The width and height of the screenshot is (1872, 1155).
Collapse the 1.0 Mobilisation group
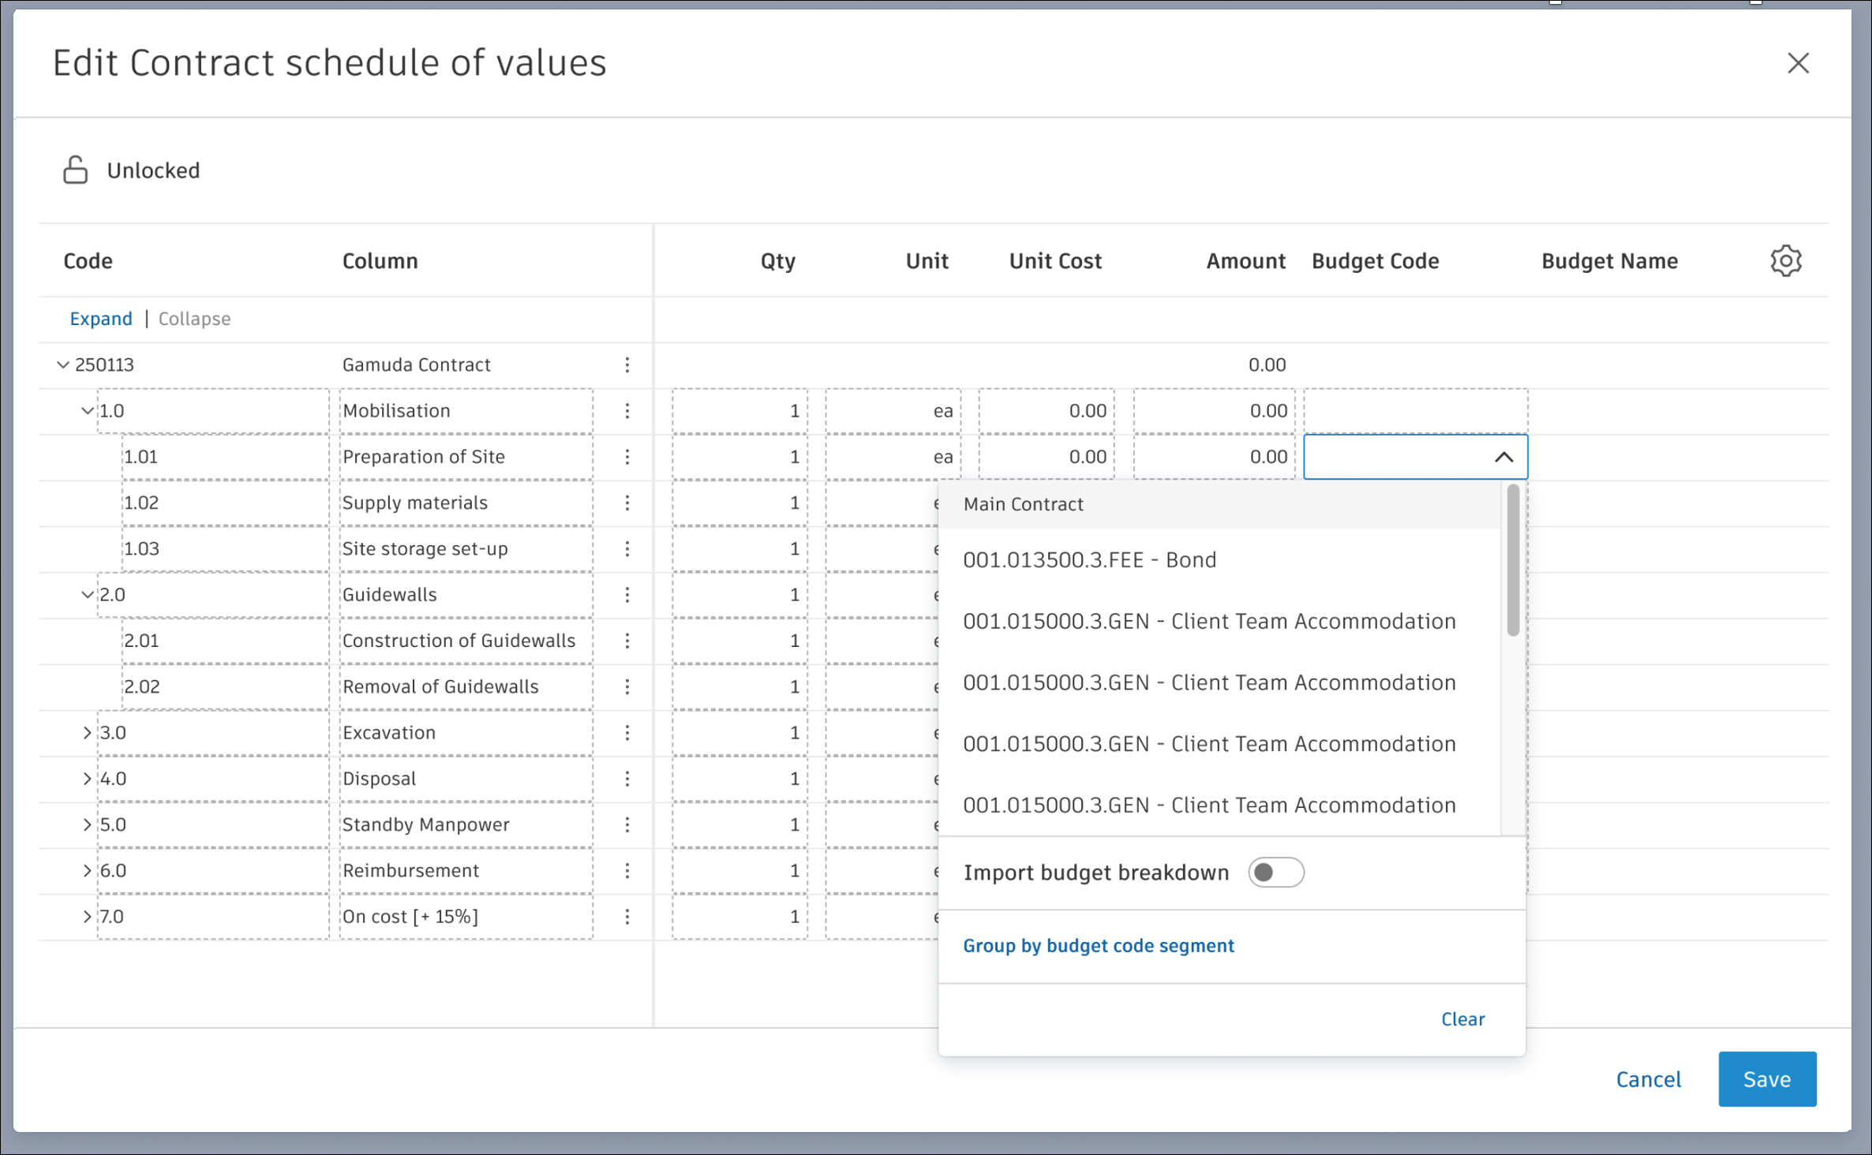pyautogui.click(x=87, y=410)
